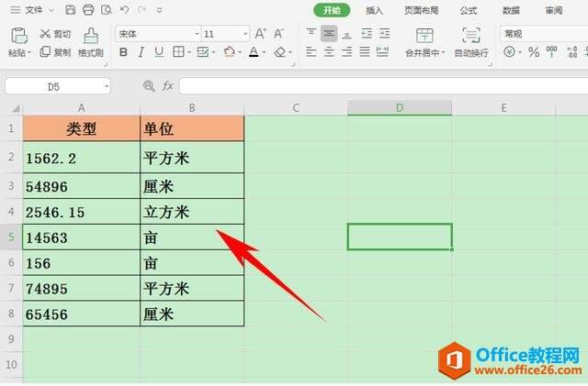
Task: Click the Print icon in quick toolbar
Action: [x=88, y=10]
